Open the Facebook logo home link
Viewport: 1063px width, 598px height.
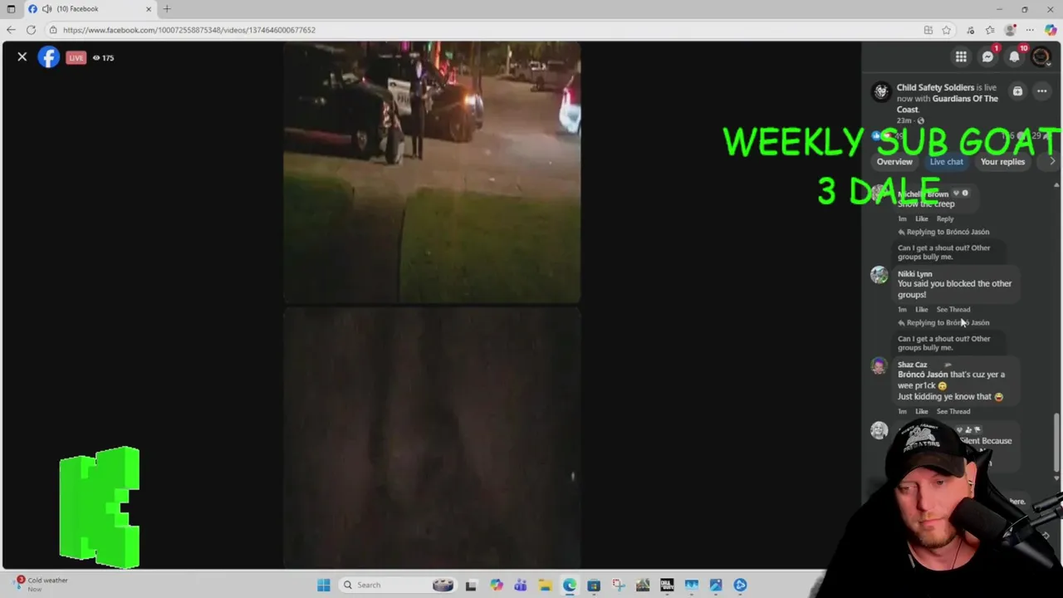(49, 57)
